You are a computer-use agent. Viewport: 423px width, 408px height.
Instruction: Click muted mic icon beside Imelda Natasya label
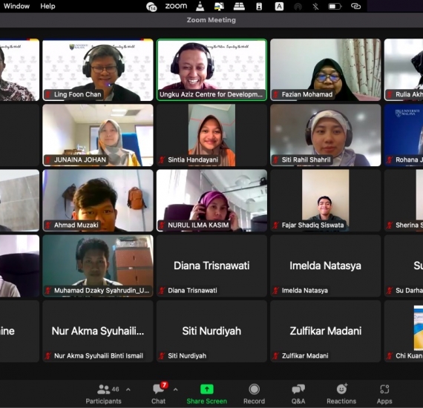point(276,291)
